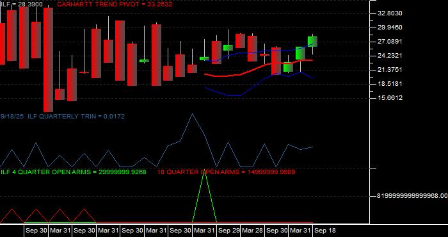Select the 8199999999999968.00 axis value
This screenshot has width=448, height=237.
coord(412,196)
